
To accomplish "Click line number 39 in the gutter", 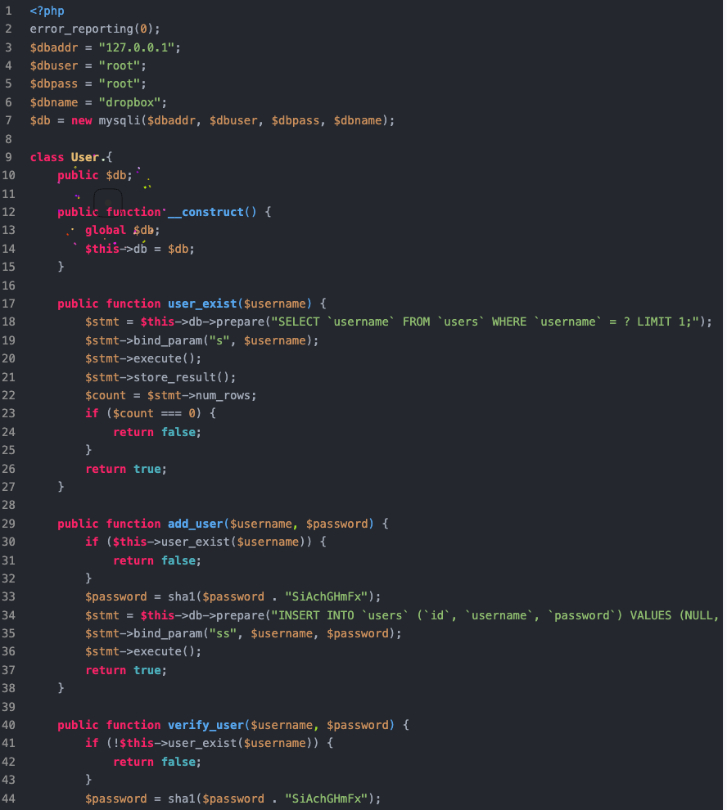I will click(x=8, y=707).
